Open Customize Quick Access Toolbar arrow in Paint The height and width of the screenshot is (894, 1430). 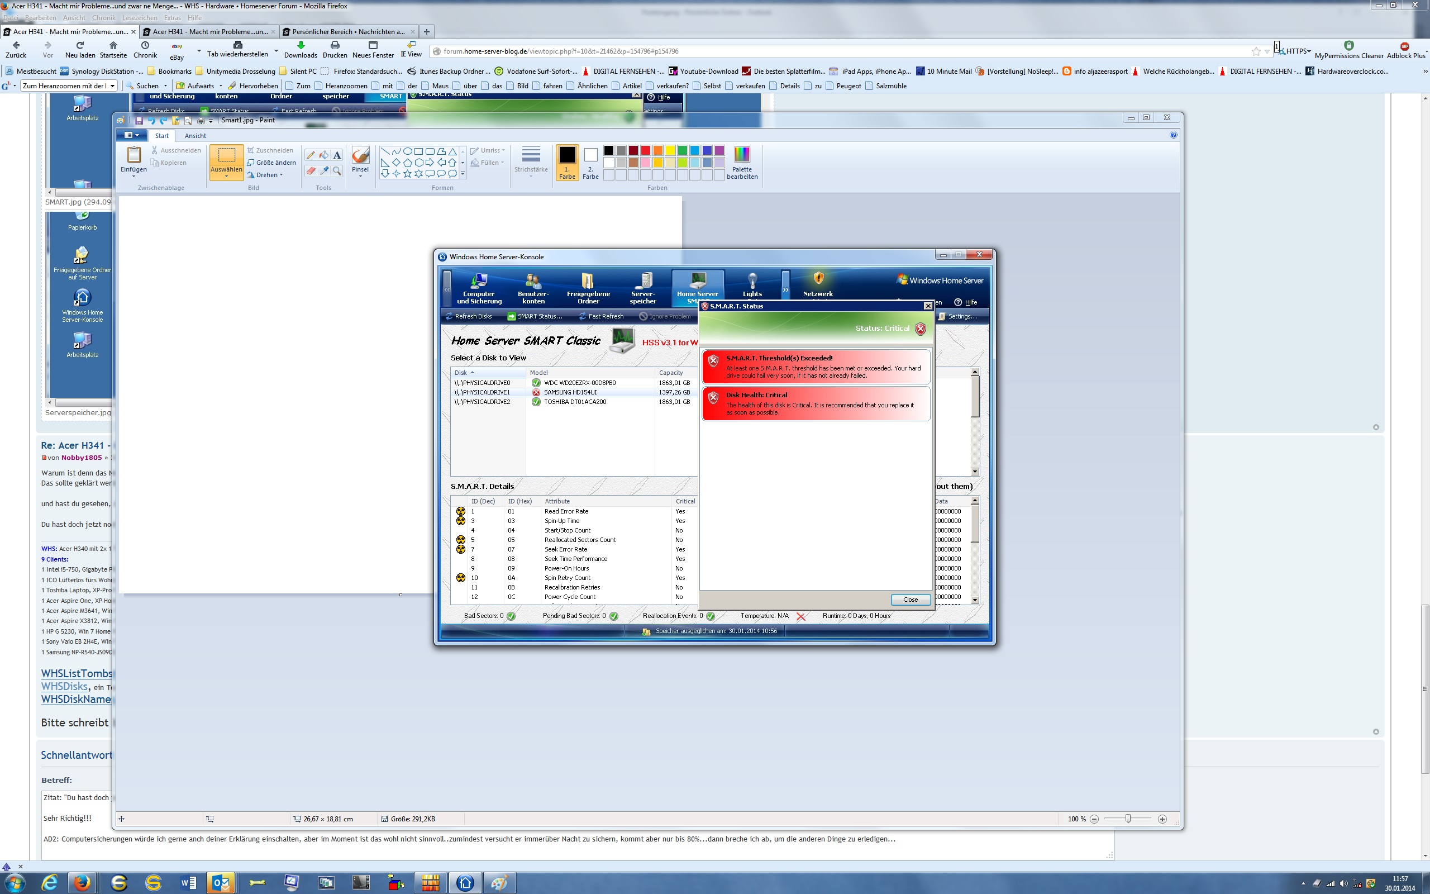click(211, 121)
